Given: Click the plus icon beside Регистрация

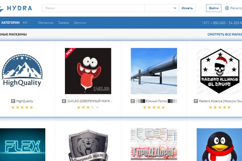Looking at the screenshot, I should 227,8.
